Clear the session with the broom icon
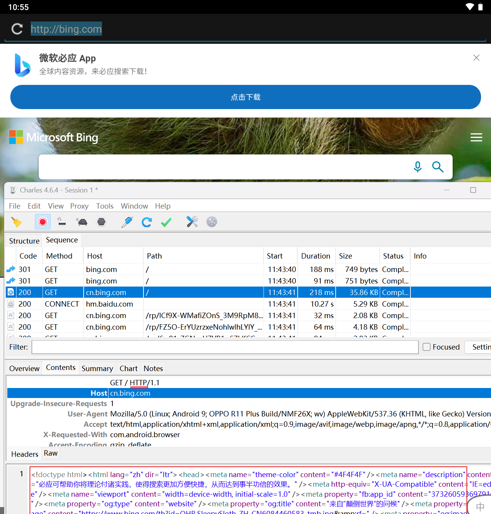Screen dimensions: 491x514 pyautogui.click(x=16, y=222)
